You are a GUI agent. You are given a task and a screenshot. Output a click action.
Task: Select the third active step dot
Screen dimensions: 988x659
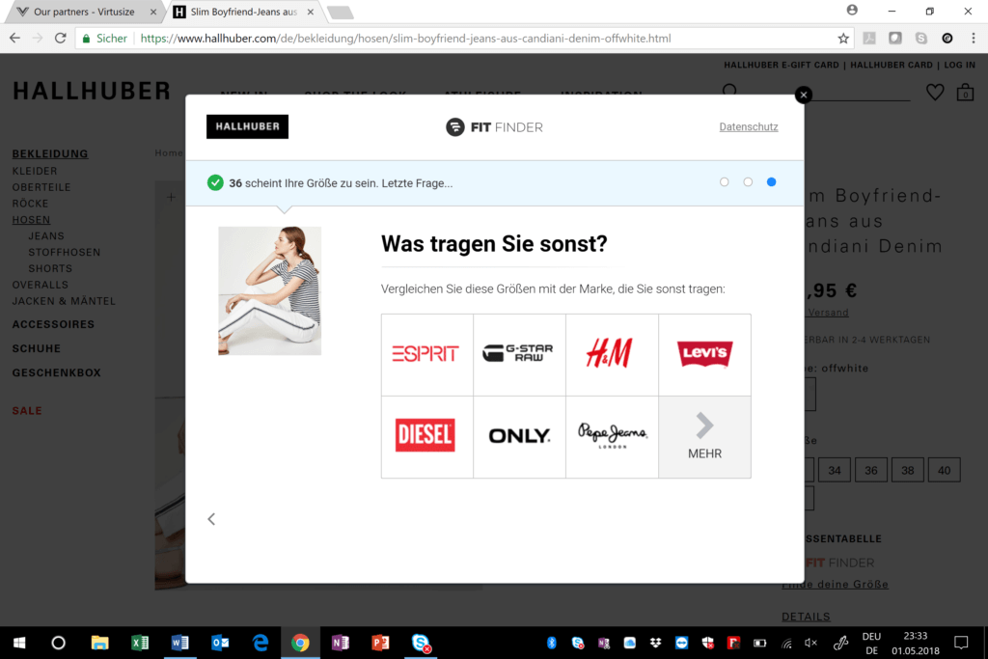click(x=771, y=182)
